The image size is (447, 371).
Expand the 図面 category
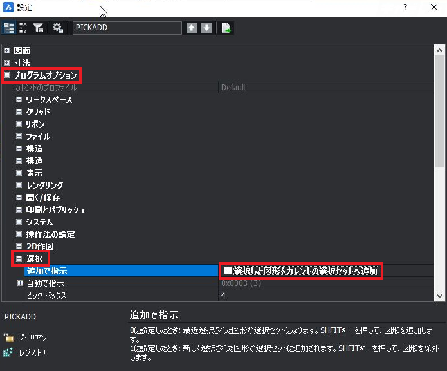[6, 50]
